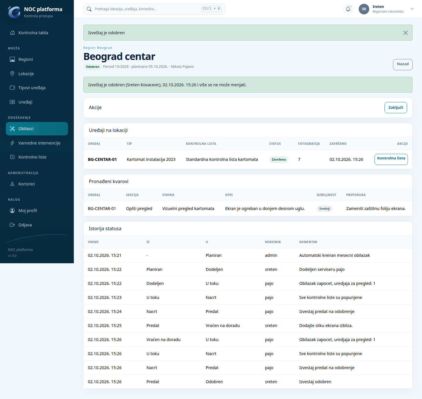Click the Lokacije pin icon
The width and height of the screenshot is (422, 399).
point(12,74)
